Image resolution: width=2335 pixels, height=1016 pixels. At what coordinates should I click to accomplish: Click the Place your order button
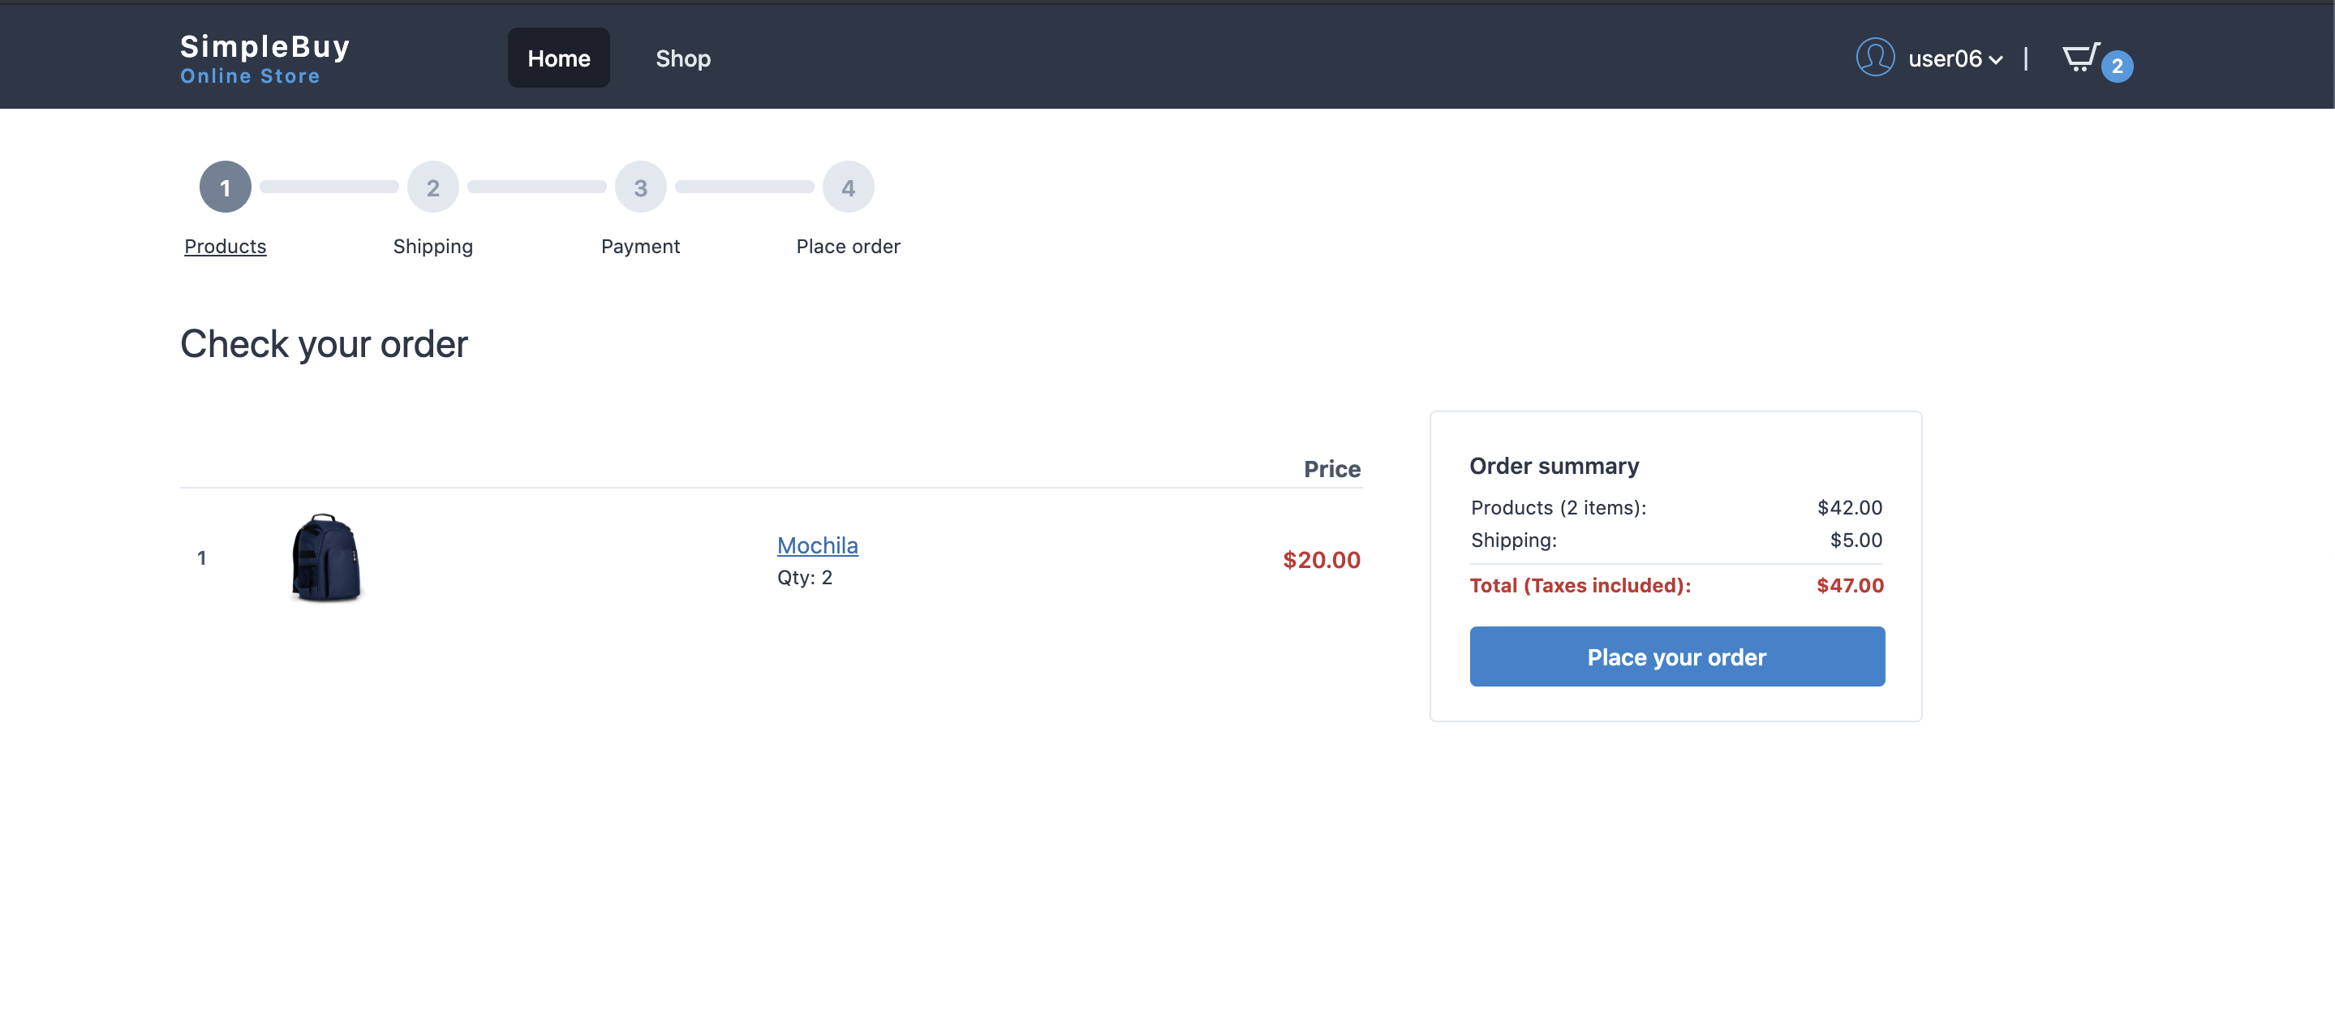click(x=1676, y=657)
